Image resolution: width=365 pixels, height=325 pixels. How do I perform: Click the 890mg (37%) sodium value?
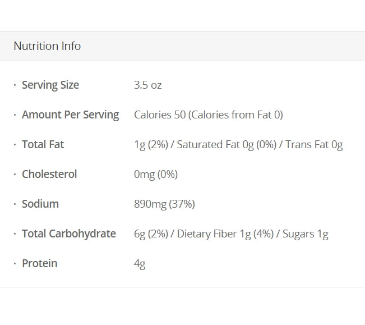[164, 204]
